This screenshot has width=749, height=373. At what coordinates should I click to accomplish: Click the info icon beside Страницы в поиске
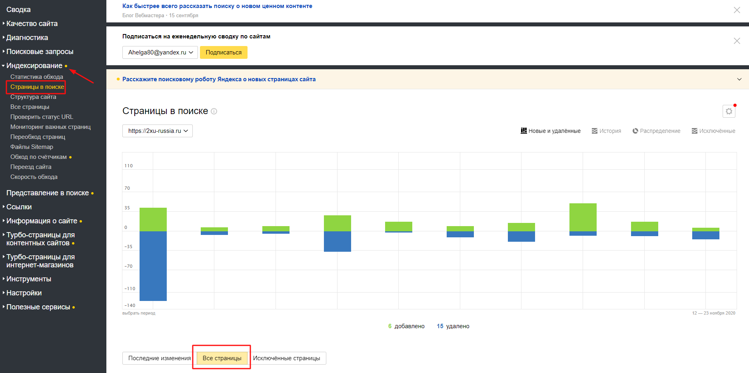[x=214, y=111]
